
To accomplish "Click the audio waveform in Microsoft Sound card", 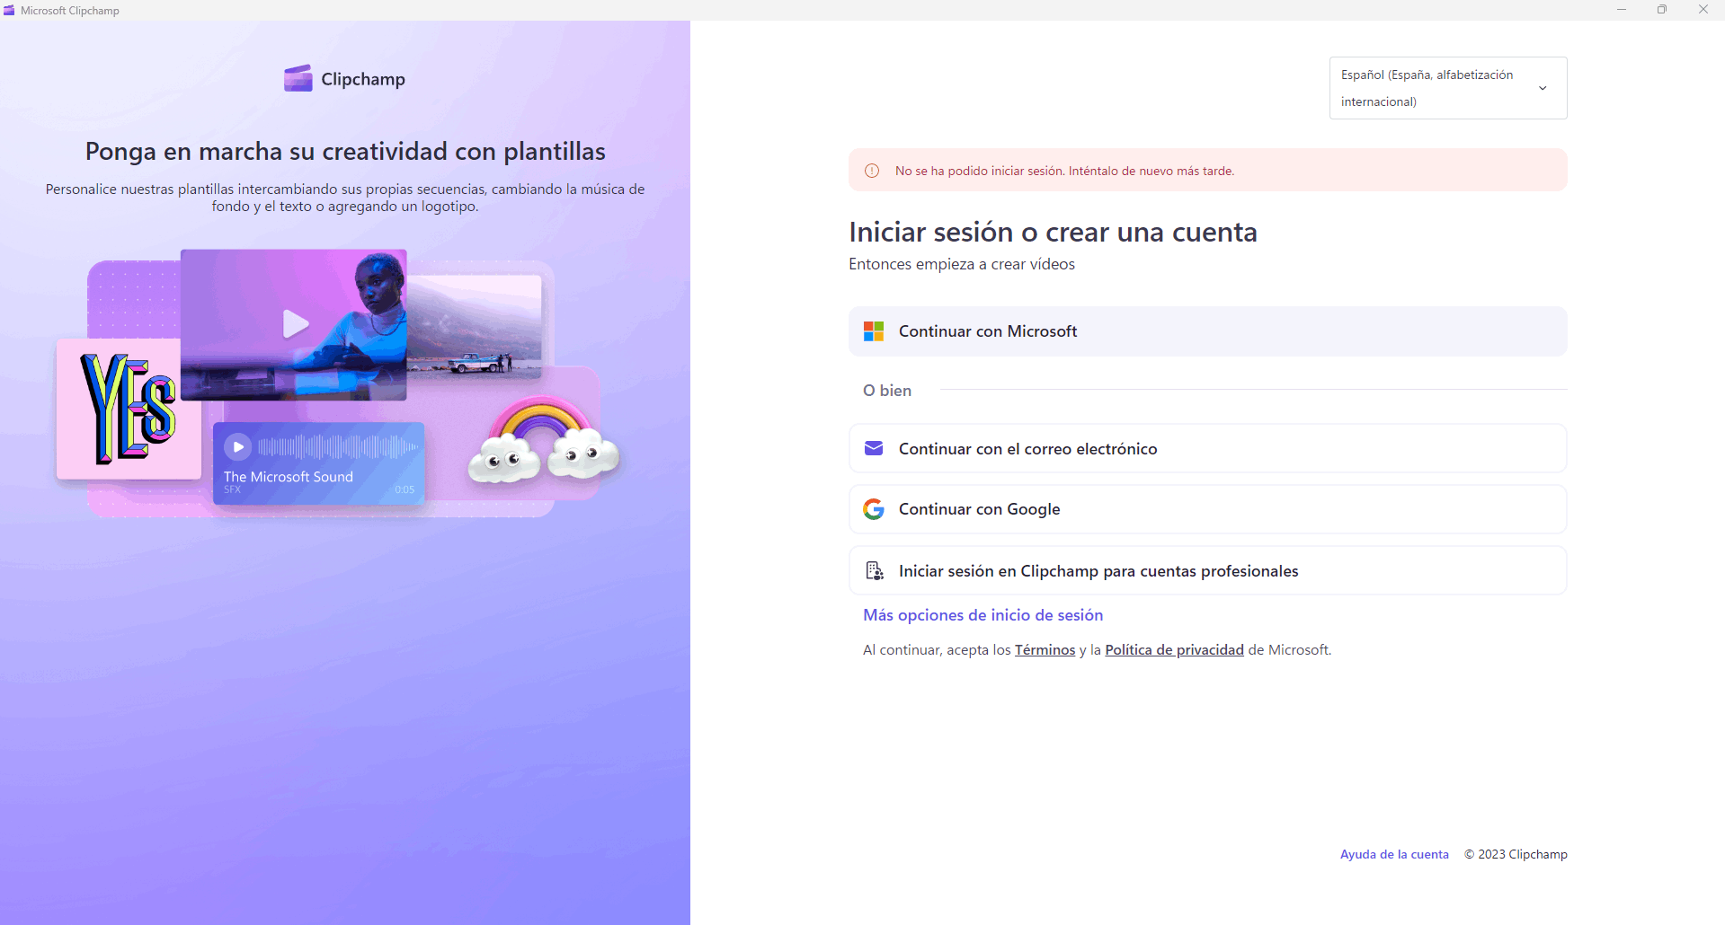I will coord(338,446).
